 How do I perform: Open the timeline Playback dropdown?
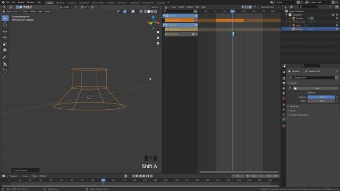coord(14,176)
